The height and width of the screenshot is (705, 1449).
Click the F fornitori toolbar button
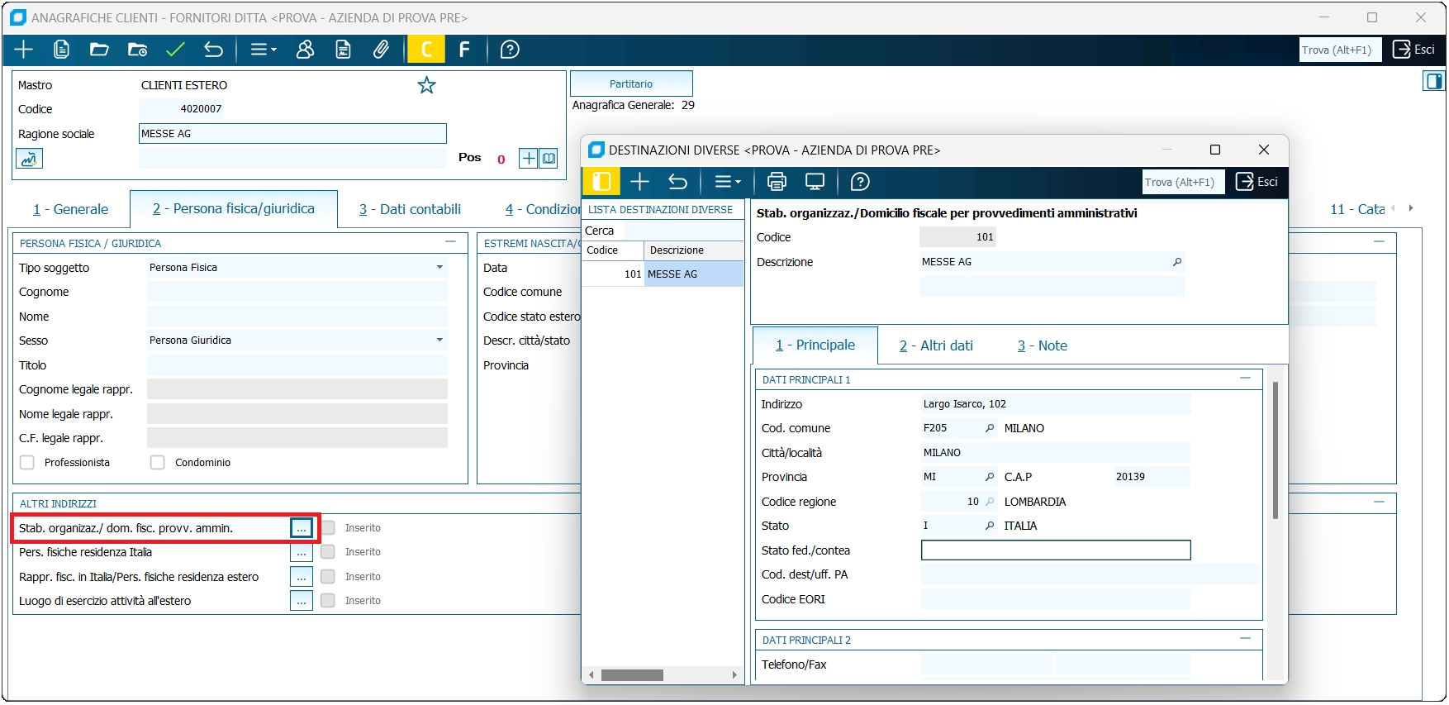[x=464, y=50]
